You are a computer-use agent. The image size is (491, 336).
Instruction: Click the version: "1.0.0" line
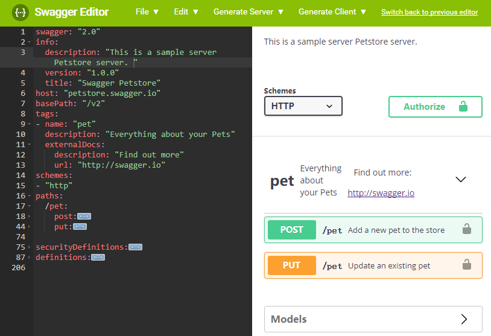click(81, 72)
